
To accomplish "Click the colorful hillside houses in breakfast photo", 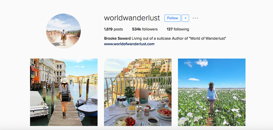I will click(x=145, y=68).
